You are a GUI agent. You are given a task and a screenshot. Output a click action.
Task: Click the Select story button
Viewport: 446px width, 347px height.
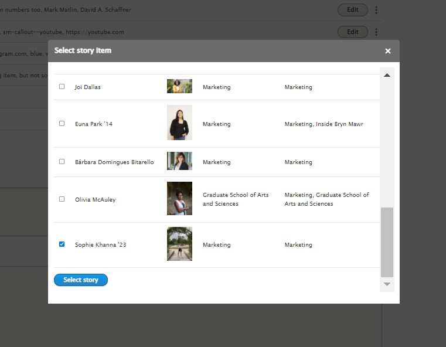tap(81, 280)
